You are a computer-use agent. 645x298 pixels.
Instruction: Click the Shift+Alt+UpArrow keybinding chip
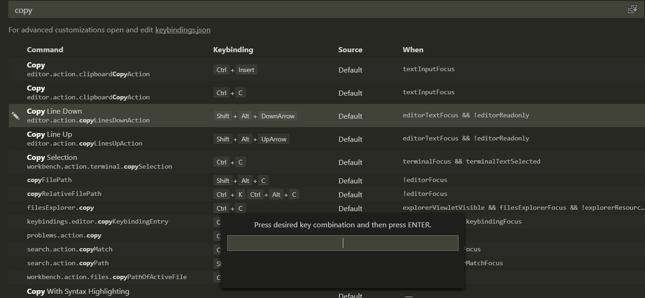pos(252,139)
